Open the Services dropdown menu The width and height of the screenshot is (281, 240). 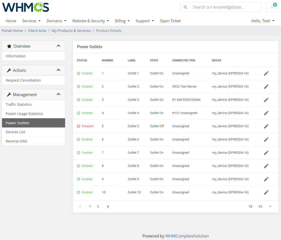[x=31, y=21]
